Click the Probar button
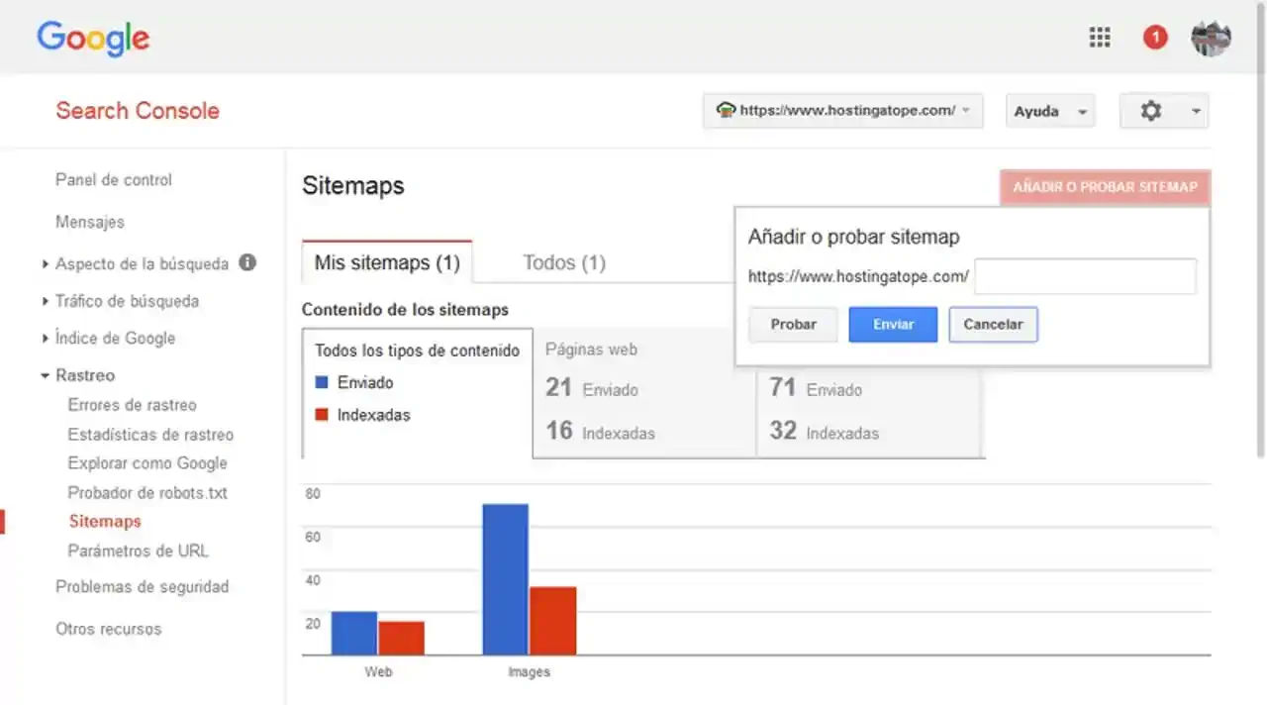This screenshot has height=705, width=1267. pos(793,325)
